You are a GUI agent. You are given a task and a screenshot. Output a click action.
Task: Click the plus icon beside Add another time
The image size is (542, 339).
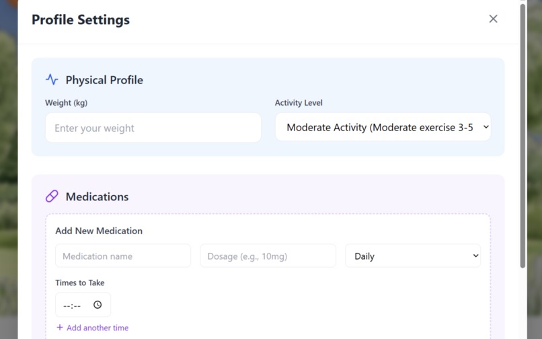(60, 328)
